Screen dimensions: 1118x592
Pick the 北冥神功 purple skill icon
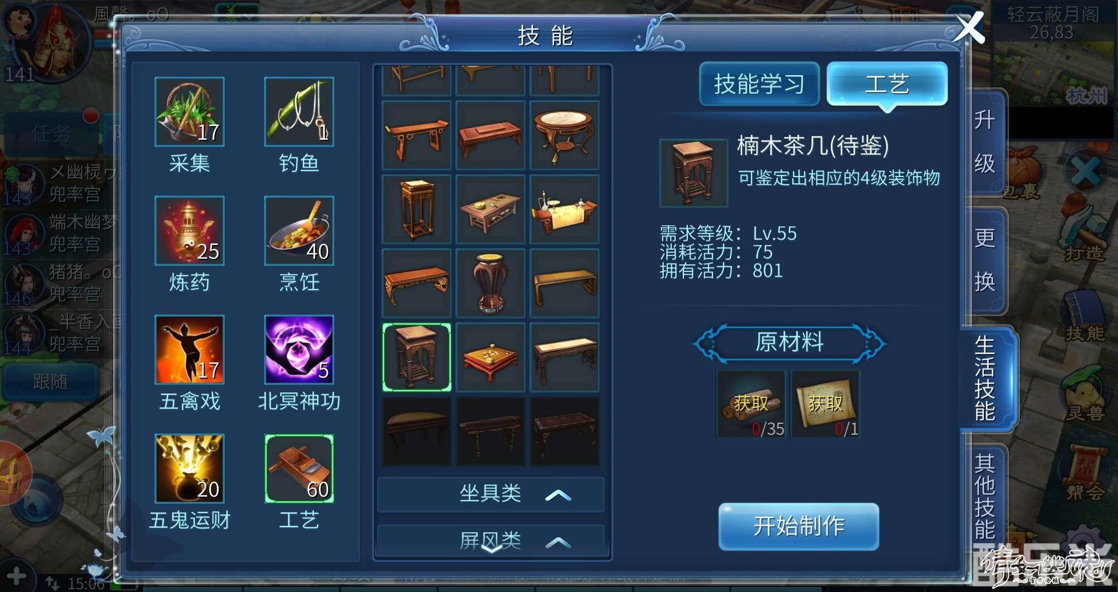tap(299, 350)
